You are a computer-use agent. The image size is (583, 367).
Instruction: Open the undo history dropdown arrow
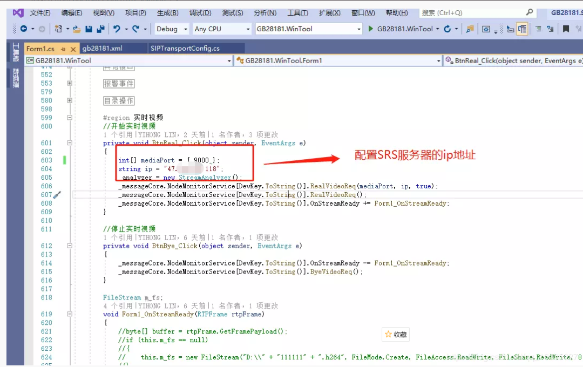click(x=126, y=29)
